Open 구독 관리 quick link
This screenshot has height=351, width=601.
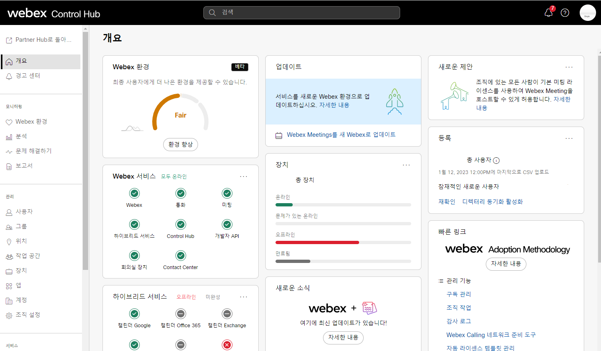459,294
